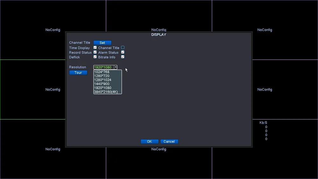Click the Resolution label text

tap(78, 67)
